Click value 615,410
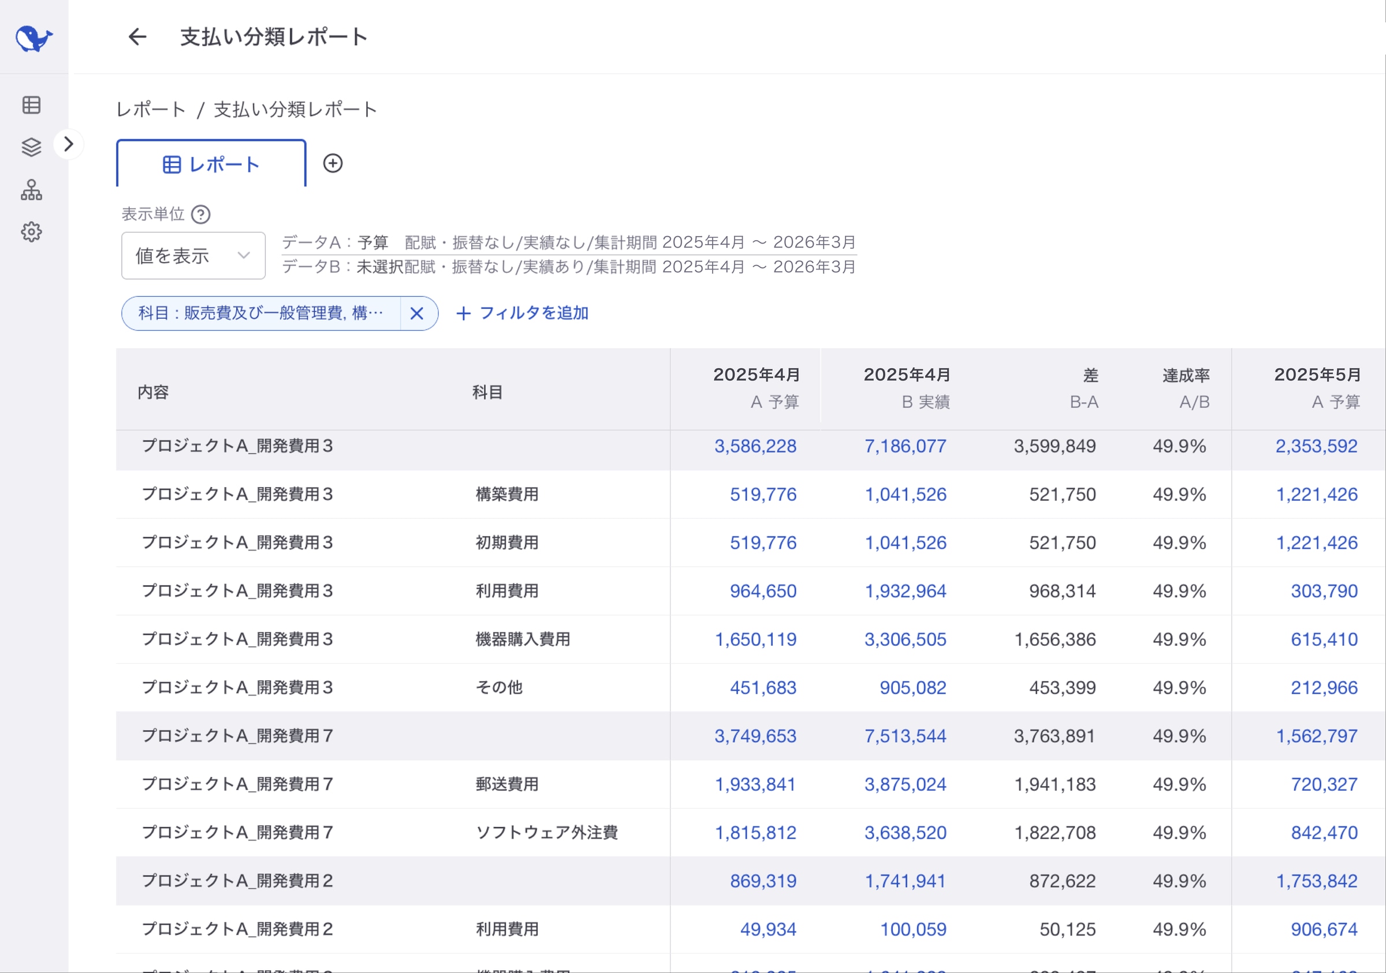The height and width of the screenshot is (973, 1386). click(x=1324, y=639)
